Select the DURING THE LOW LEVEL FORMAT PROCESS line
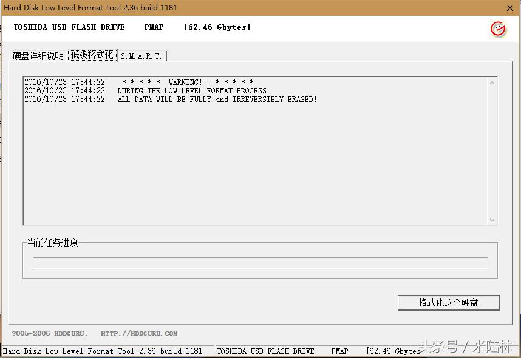 click(192, 90)
